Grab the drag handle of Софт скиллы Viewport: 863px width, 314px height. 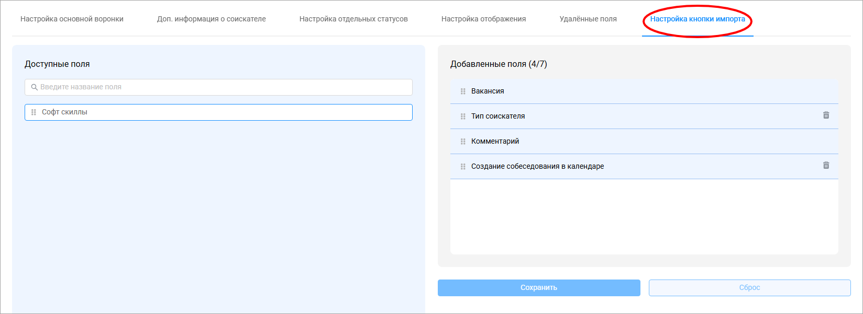(34, 112)
